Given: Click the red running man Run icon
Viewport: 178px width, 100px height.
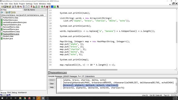Looking at the screenshot, I should [44, 7].
